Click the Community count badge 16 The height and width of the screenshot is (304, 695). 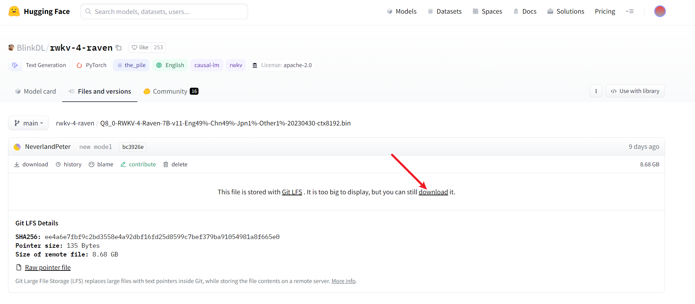(194, 91)
